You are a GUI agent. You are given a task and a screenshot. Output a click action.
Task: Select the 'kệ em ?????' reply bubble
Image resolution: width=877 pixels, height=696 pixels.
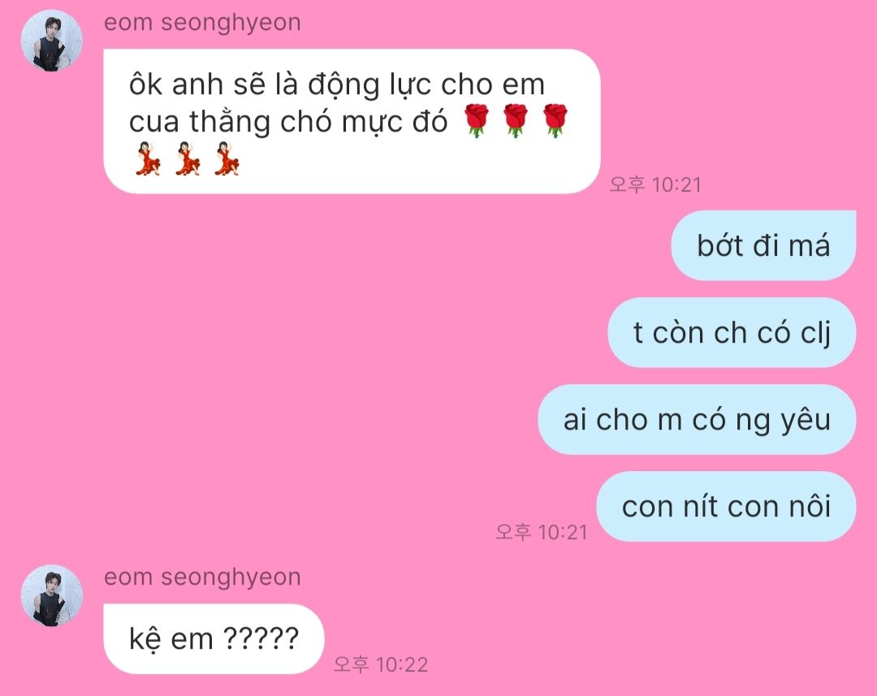pos(214,639)
